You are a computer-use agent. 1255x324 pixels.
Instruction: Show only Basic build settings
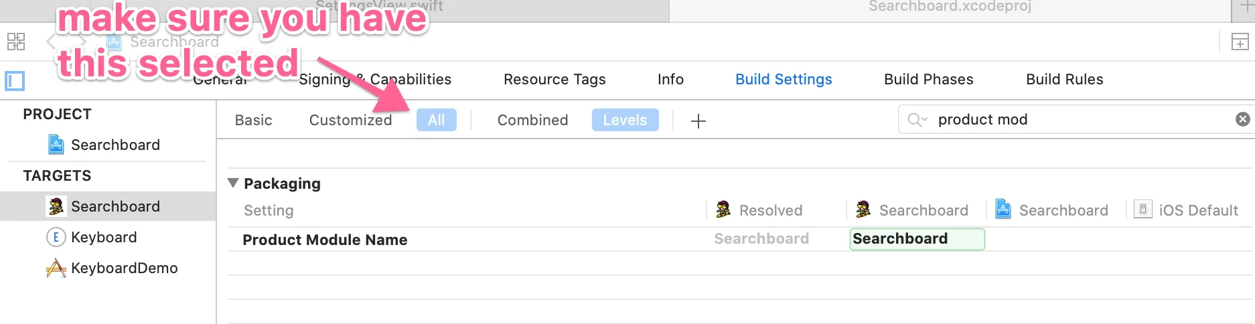[253, 120]
